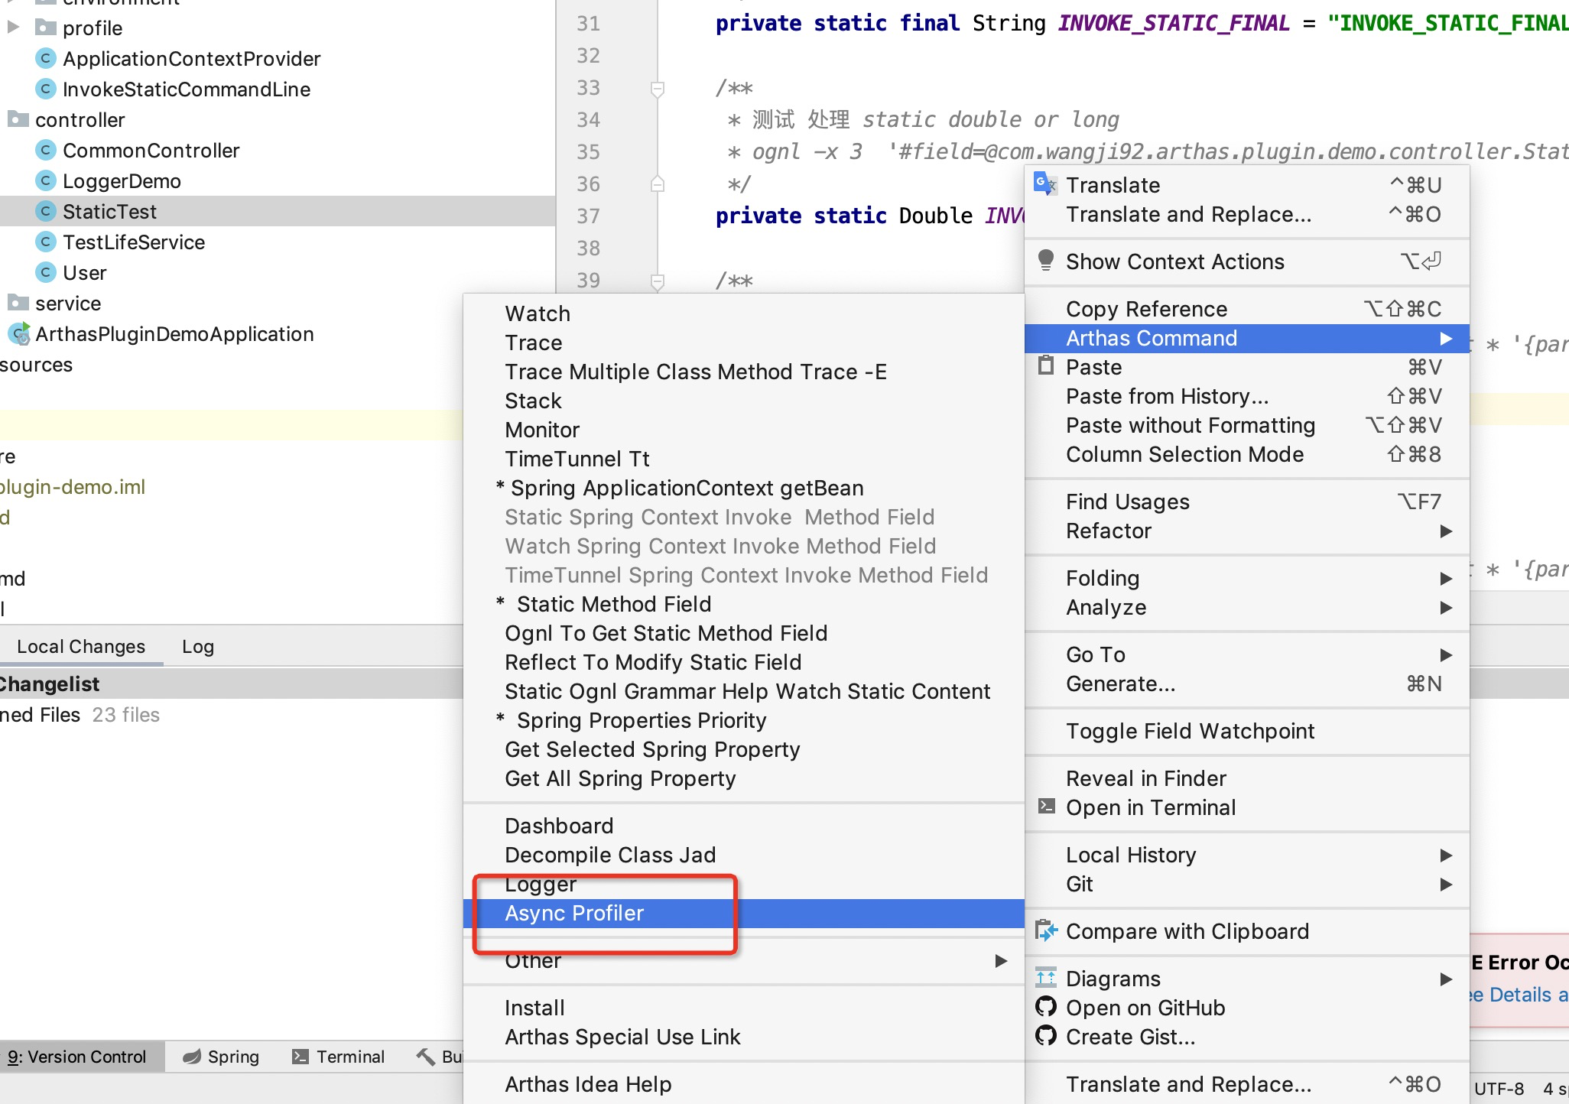Open the Terminal tool window button
1569x1104 pixels.
(338, 1057)
